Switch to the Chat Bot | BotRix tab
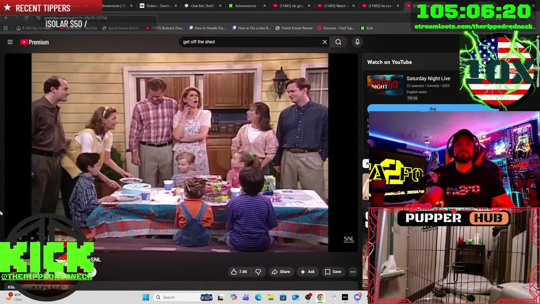540x304 pixels. click(202, 6)
